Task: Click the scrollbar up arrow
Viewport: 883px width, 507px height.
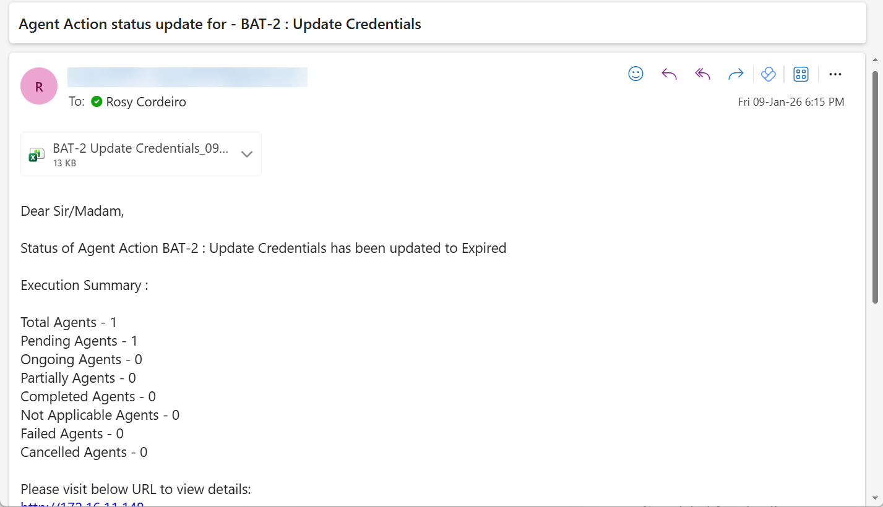Action: tap(875, 61)
